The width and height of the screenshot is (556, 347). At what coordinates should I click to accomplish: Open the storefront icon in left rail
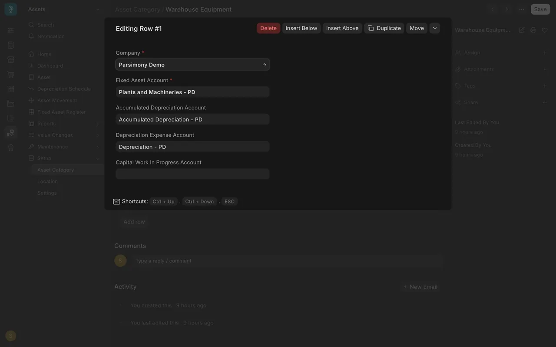click(11, 60)
